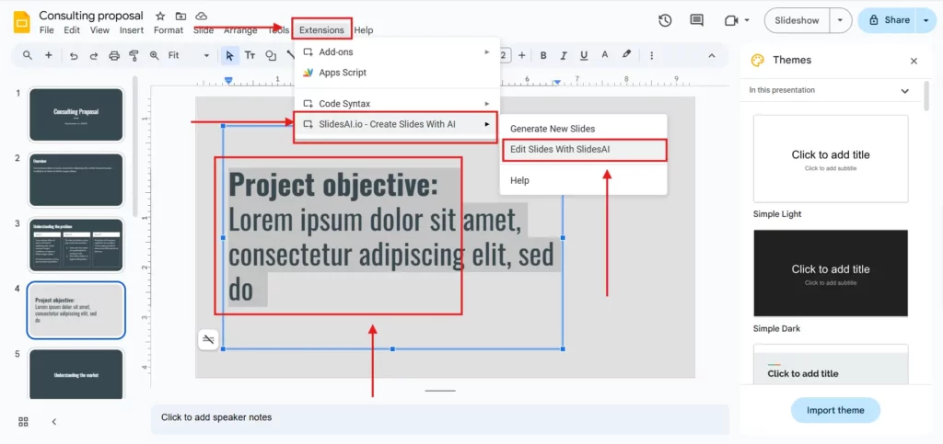
Task: Click the Undo arrow in the toolbar
Action: tap(74, 55)
